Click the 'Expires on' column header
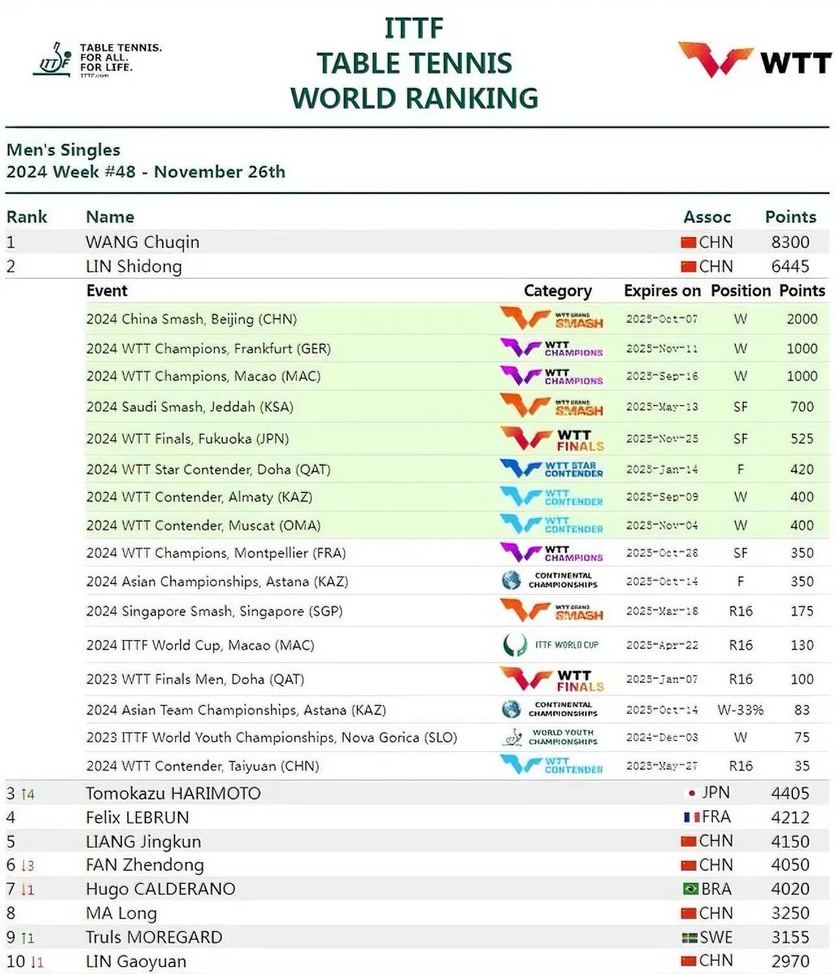 pyautogui.click(x=662, y=291)
